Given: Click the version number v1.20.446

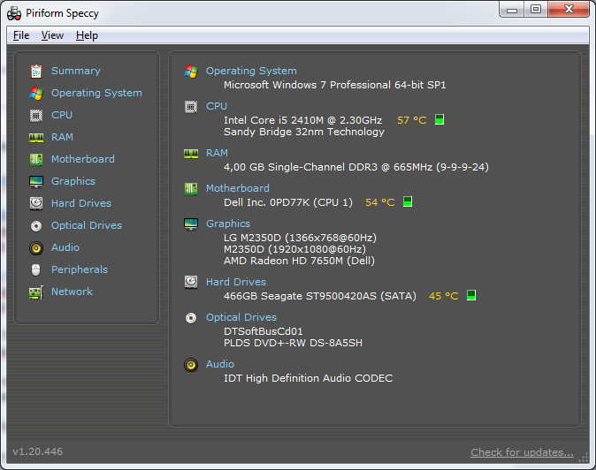Looking at the screenshot, I should [x=37, y=451].
